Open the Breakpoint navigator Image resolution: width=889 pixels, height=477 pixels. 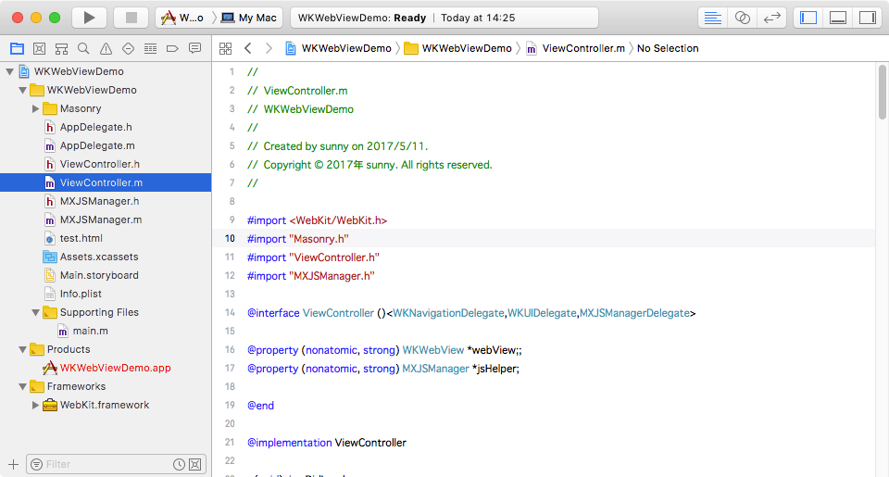[x=172, y=49]
